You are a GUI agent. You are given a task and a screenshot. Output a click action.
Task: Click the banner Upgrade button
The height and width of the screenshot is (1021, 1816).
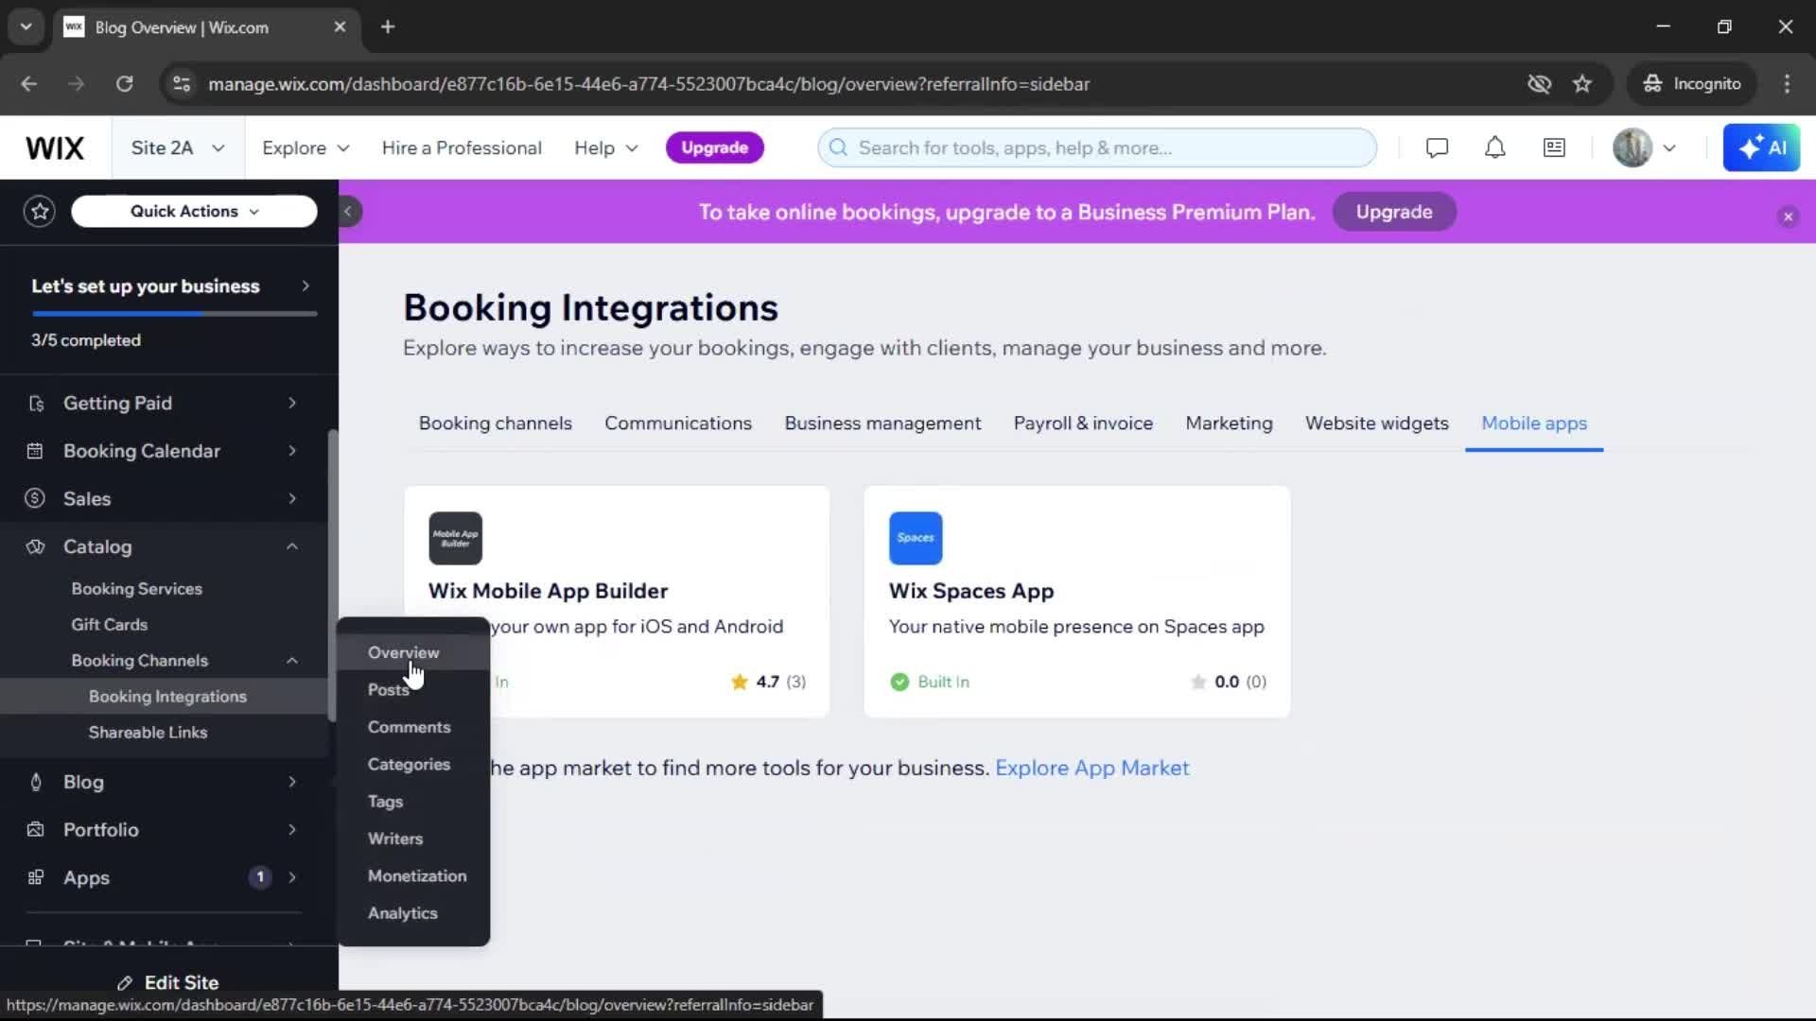1394,213
